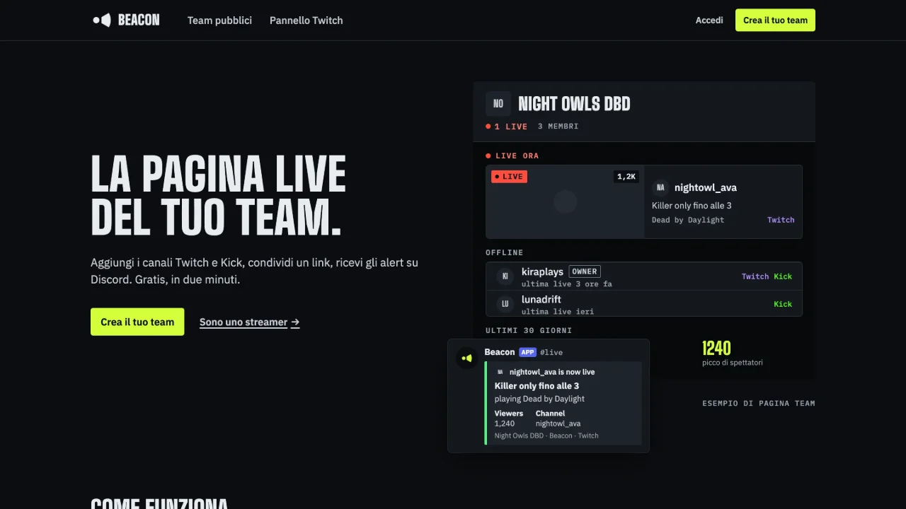Image resolution: width=906 pixels, height=509 pixels.
Task: Click the Accedi link
Action: click(709, 21)
